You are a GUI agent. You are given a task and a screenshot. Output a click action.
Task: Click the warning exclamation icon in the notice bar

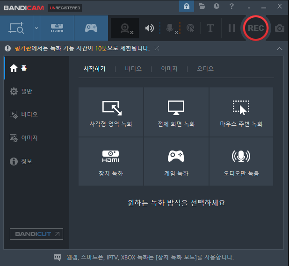(8, 49)
